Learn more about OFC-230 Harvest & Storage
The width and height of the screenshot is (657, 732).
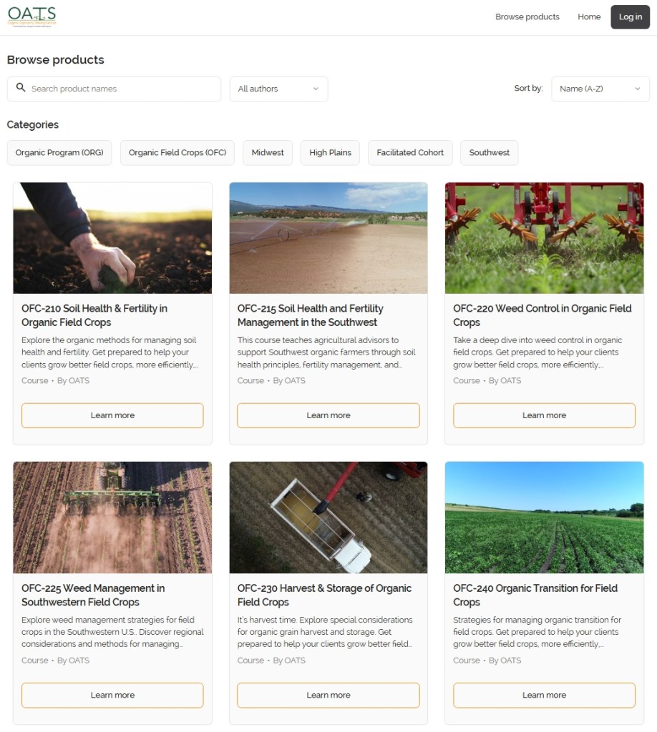[328, 695]
